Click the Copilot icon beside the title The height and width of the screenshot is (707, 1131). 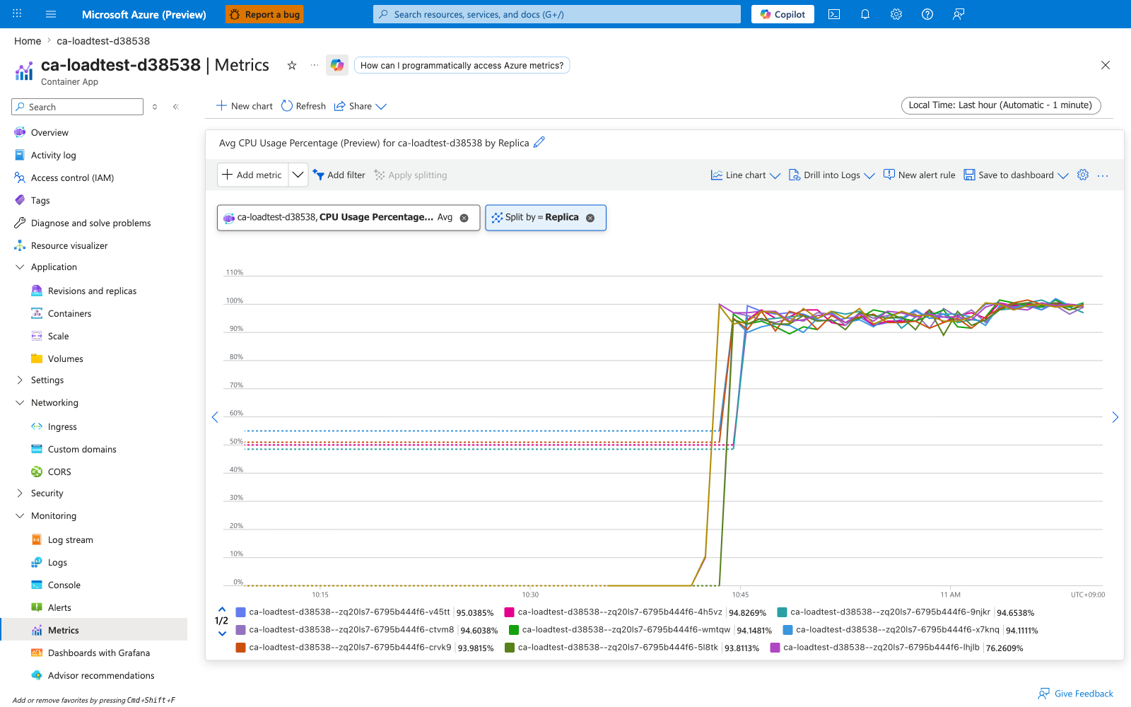pos(337,65)
